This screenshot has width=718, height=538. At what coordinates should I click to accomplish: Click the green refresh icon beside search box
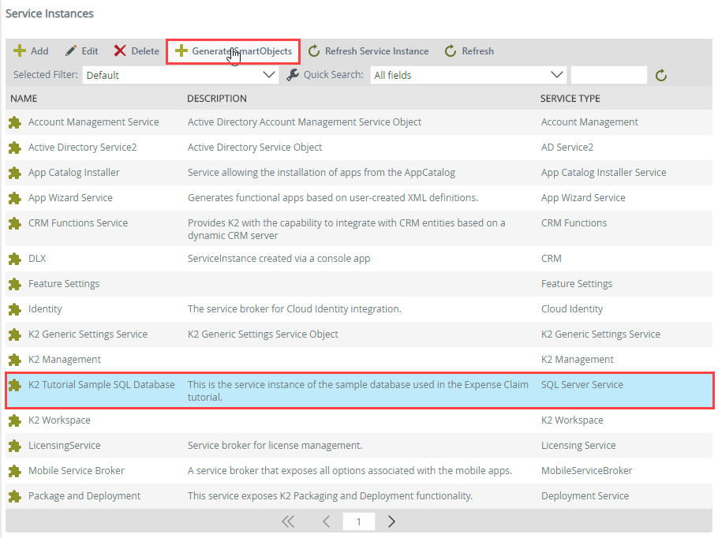661,75
